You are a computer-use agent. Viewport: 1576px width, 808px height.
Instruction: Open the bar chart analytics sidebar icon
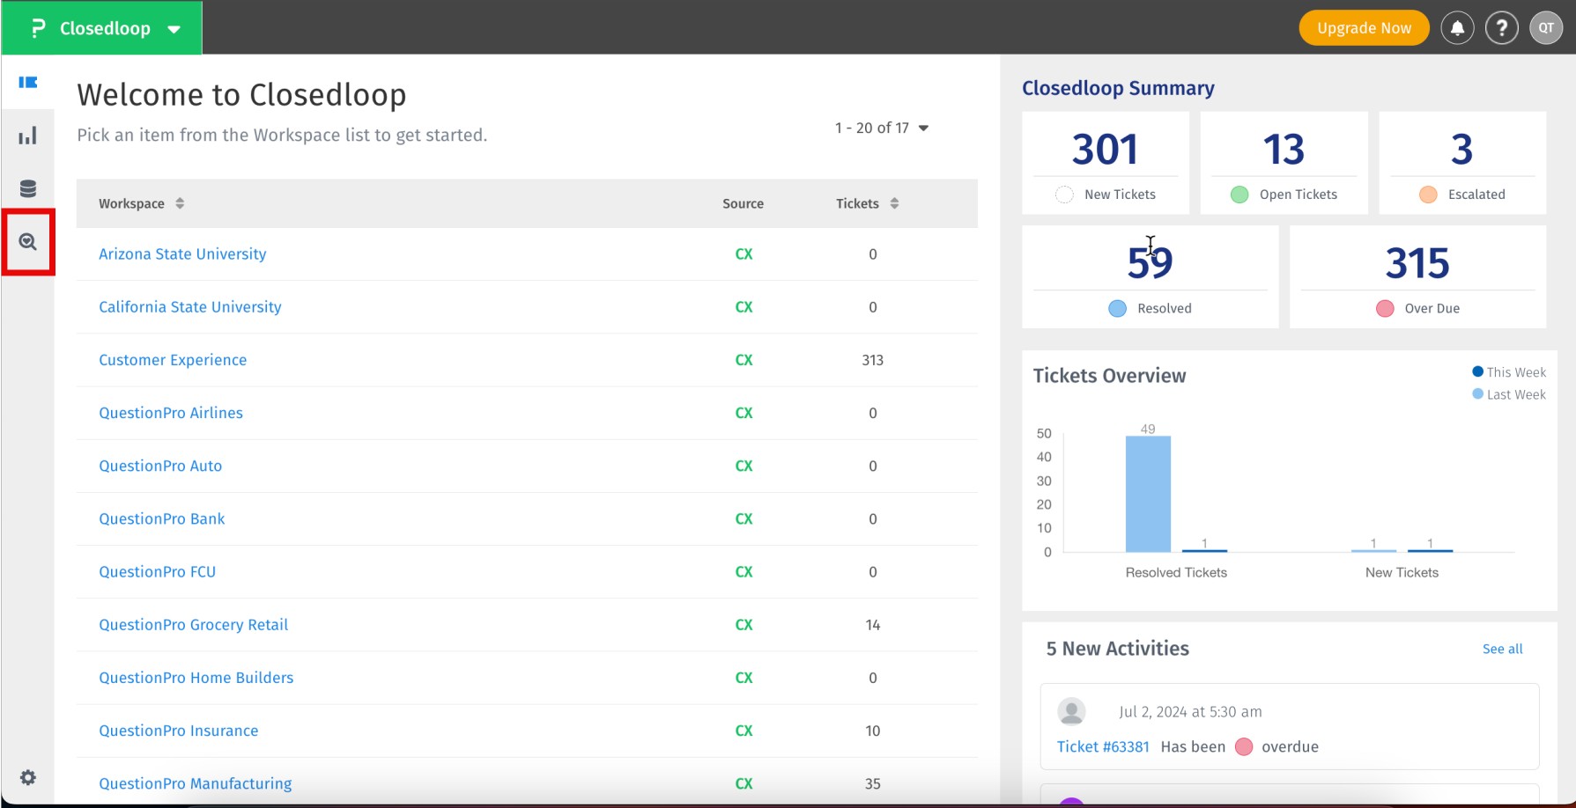point(28,136)
